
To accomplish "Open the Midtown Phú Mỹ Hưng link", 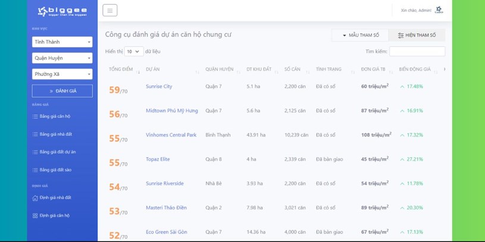I will pyautogui.click(x=171, y=111).
